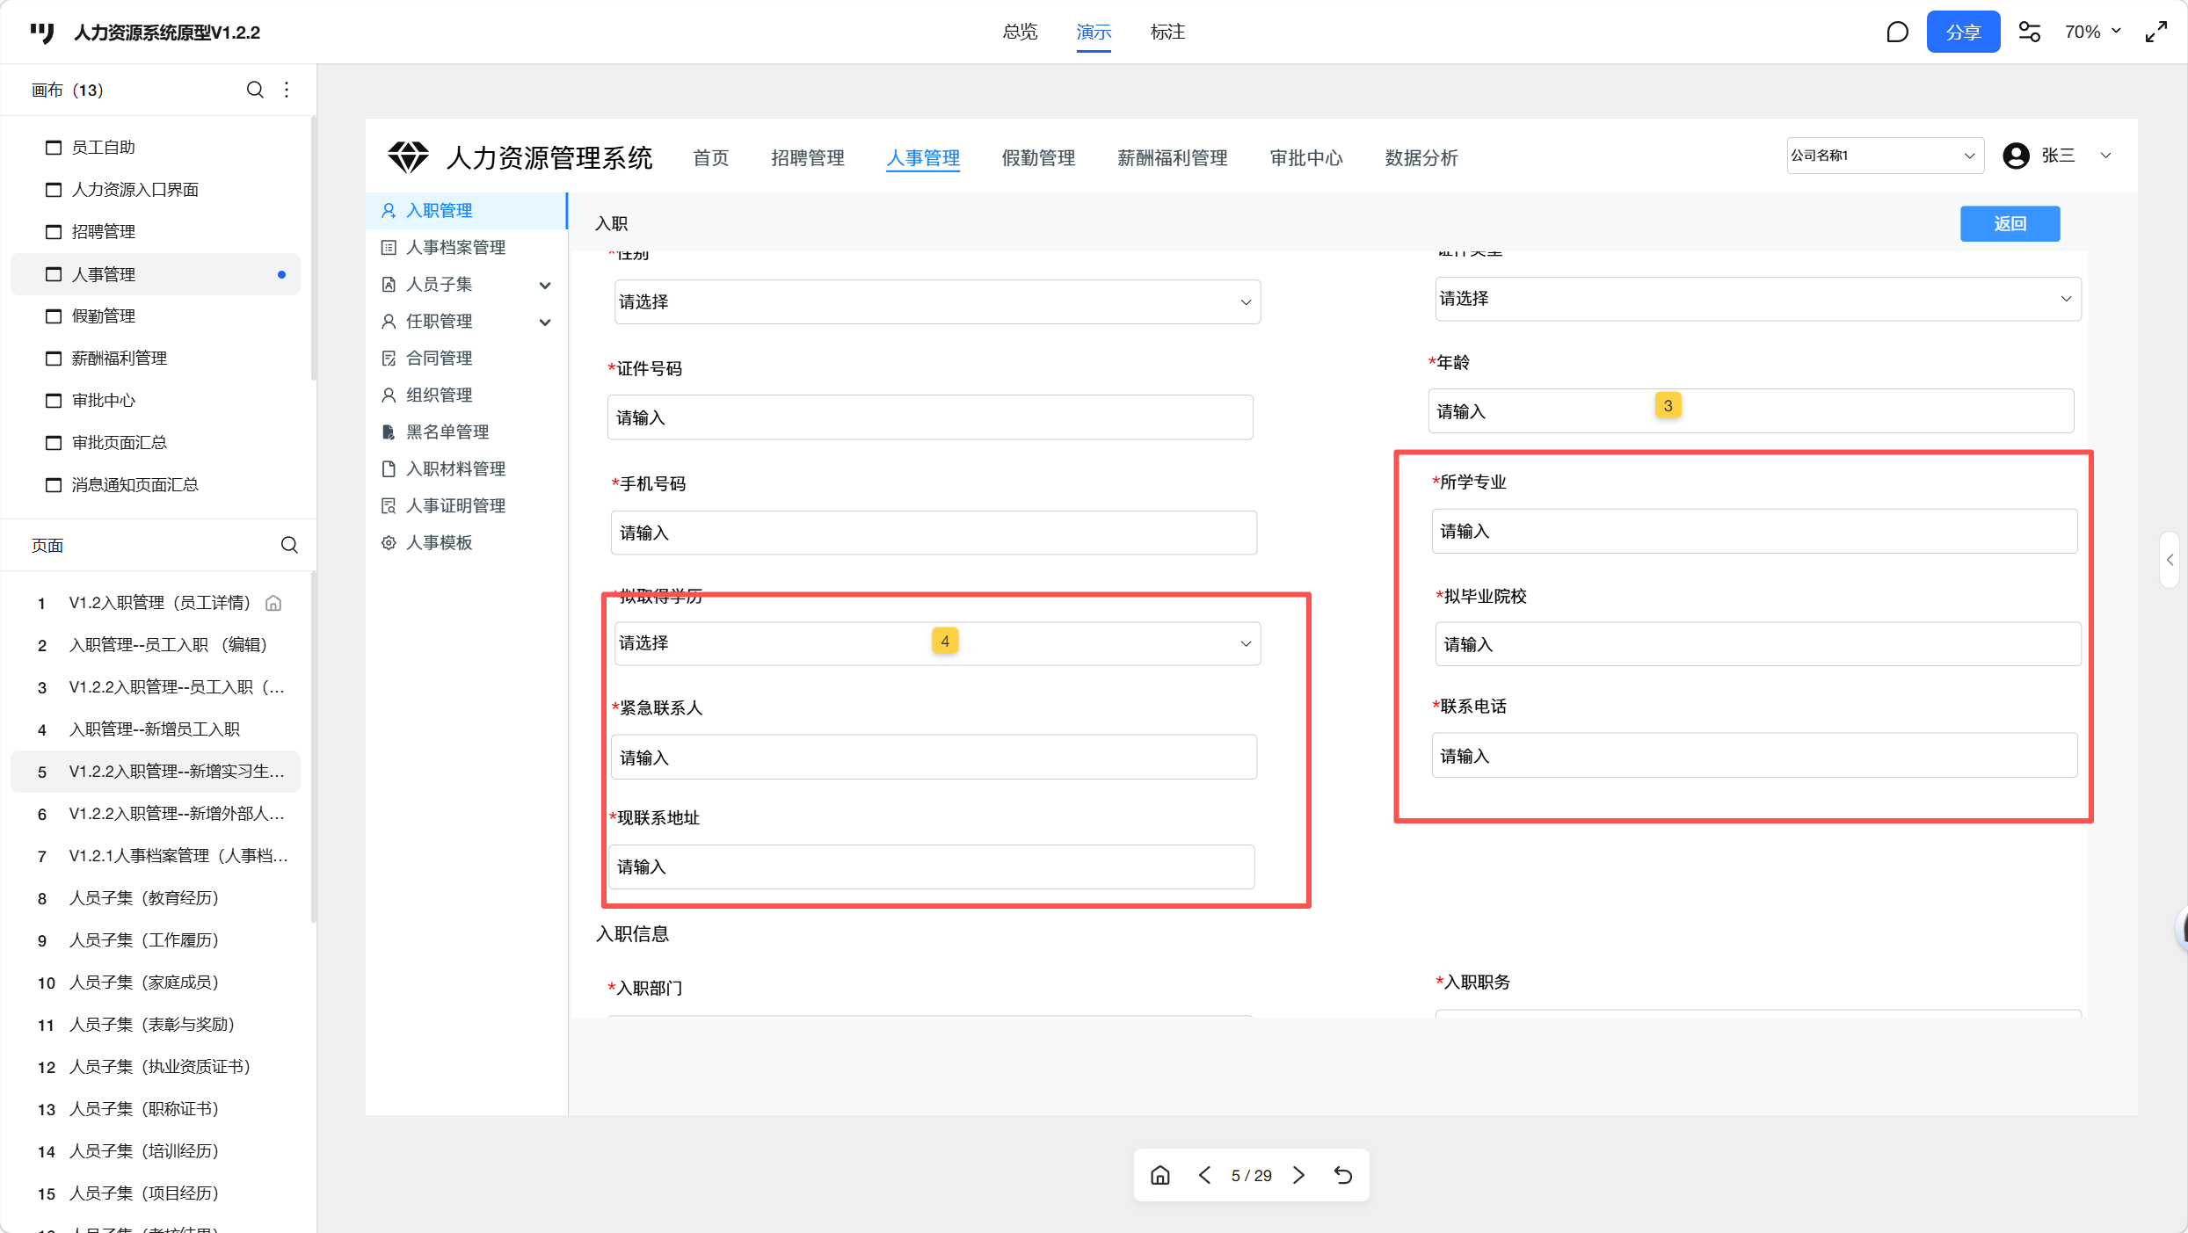
Task: Open the 公司名称1 company dropdown
Action: tap(1884, 156)
